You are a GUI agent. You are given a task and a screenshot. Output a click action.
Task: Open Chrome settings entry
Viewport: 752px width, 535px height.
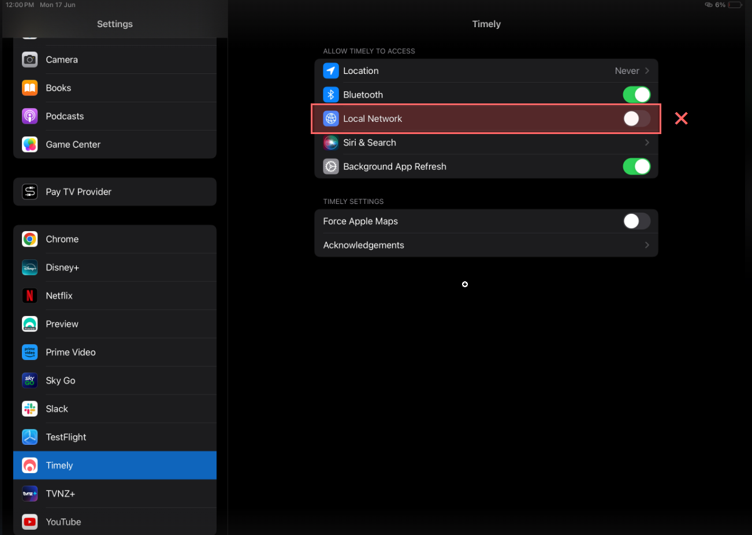[115, 239]
